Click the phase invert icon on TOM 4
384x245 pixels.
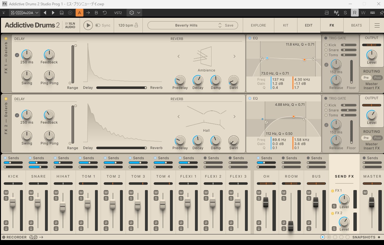click(156, 223)
